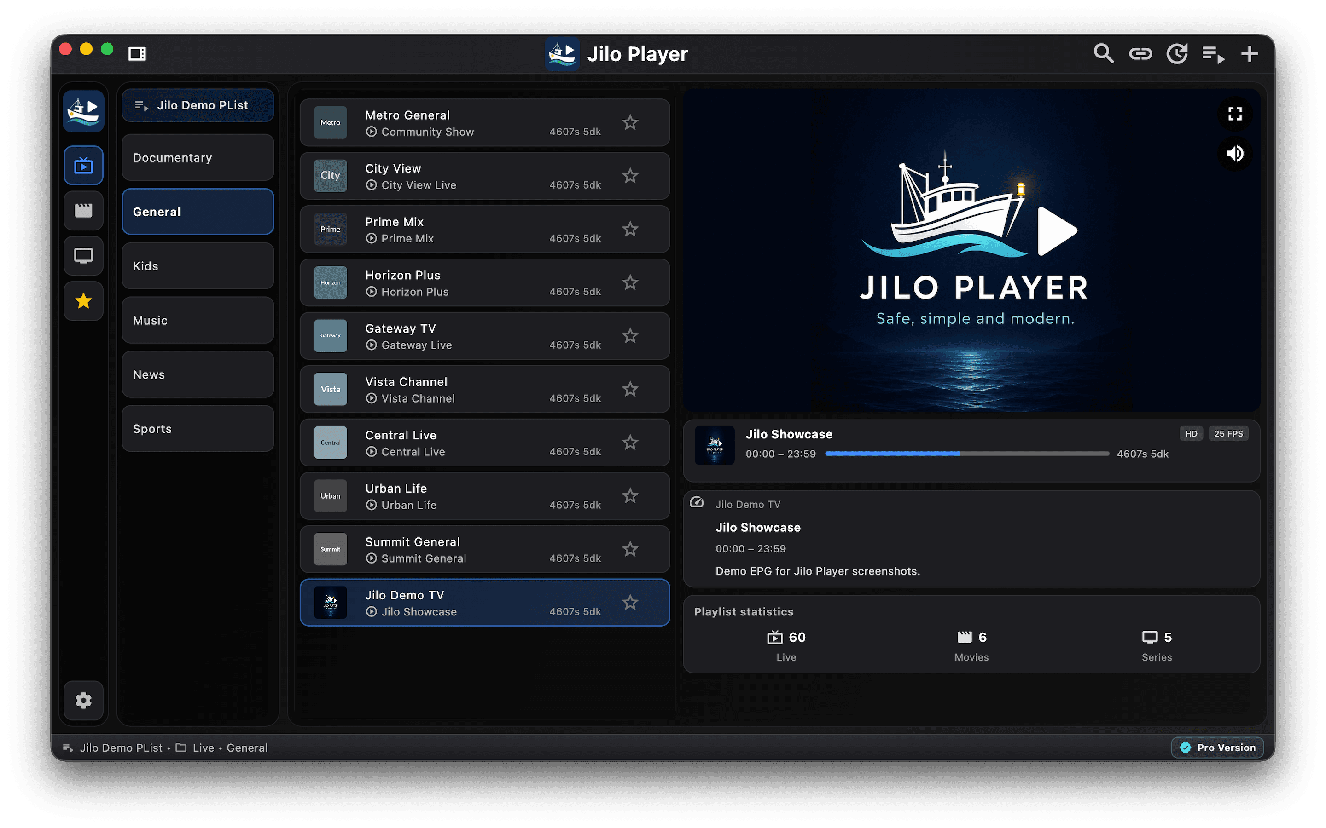
Task: Favorite Summit General with its star
Action: tap(630, 549)
